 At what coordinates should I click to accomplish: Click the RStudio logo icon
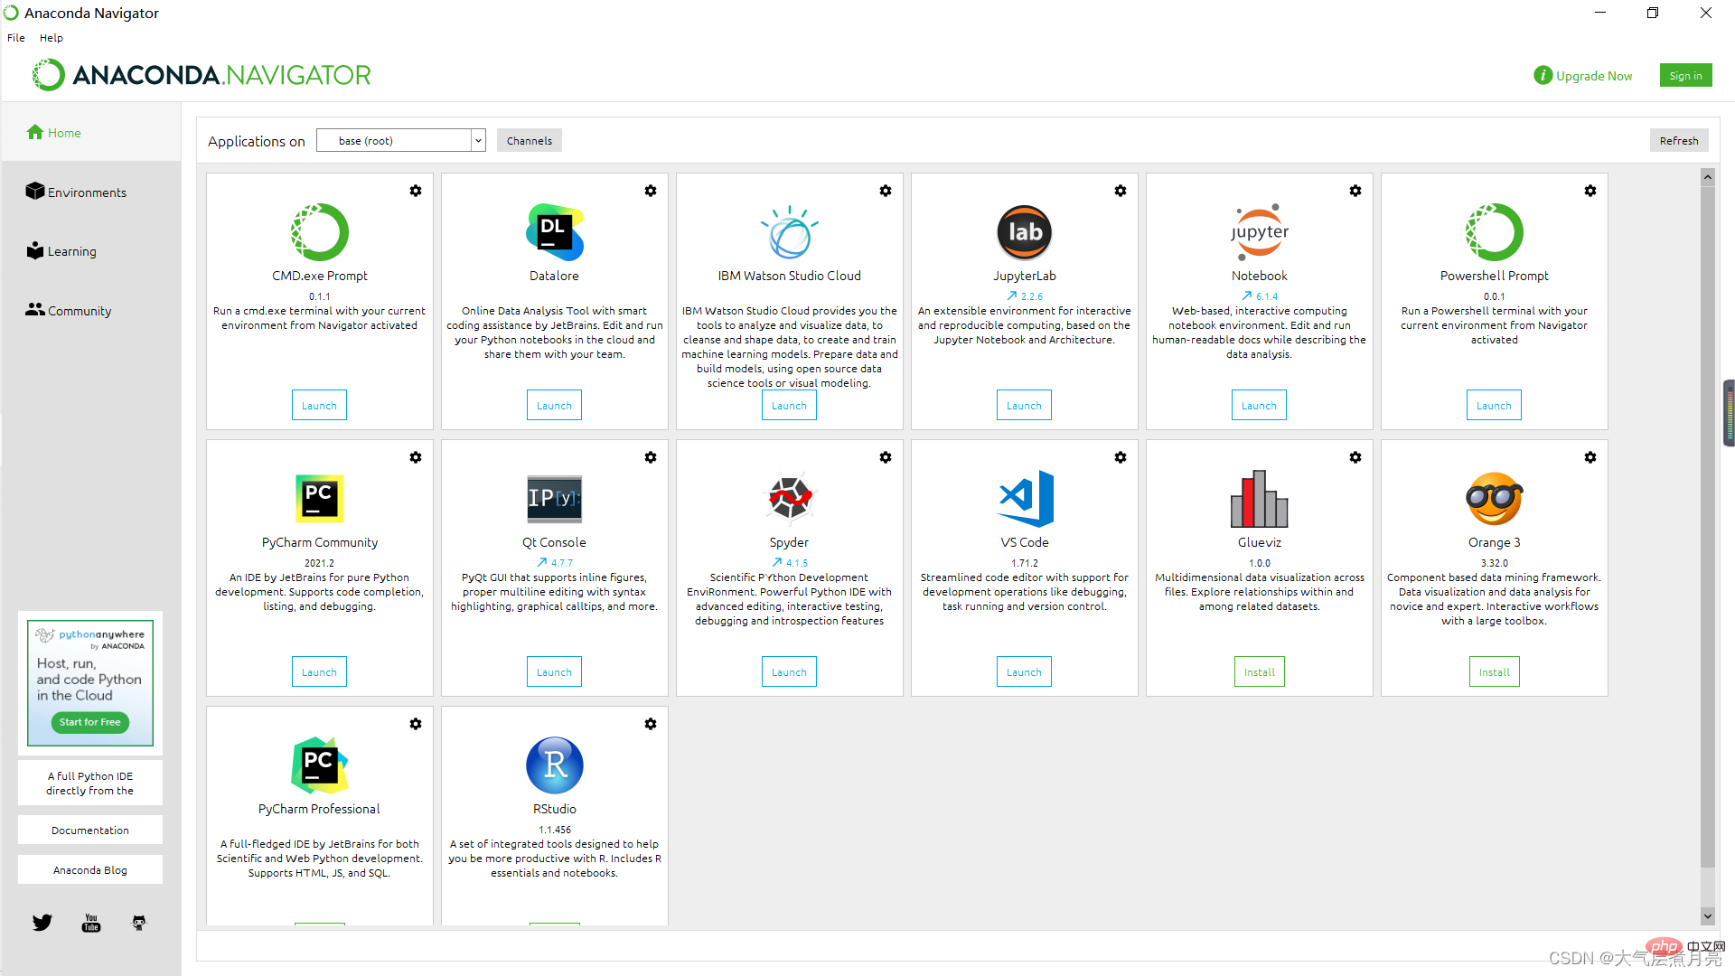554,765
